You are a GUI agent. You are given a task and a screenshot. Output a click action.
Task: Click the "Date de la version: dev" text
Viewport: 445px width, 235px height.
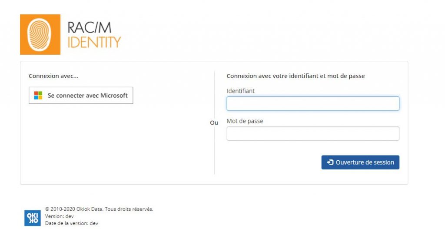pos(72,223)
